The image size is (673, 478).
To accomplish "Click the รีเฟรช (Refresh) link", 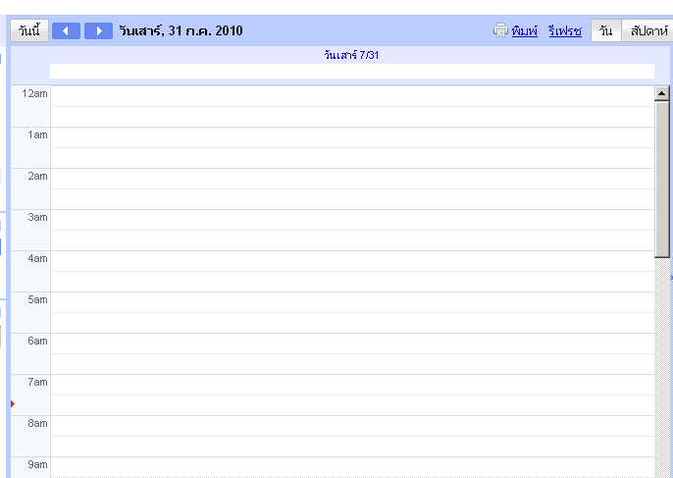I will click(565, 31).
